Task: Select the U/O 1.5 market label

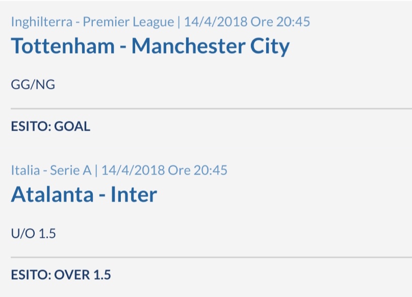Action: (33, 233)
